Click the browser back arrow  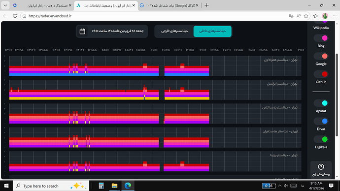[5, 16]
